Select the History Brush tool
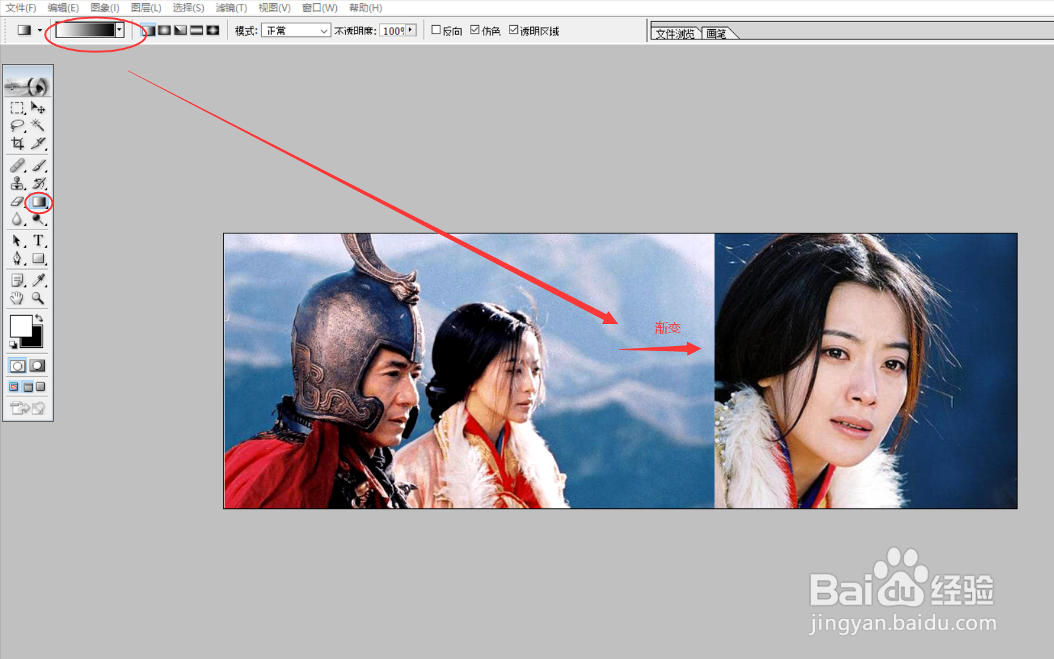The width and height of the screenshot is (1054, 659). (38, 184)
